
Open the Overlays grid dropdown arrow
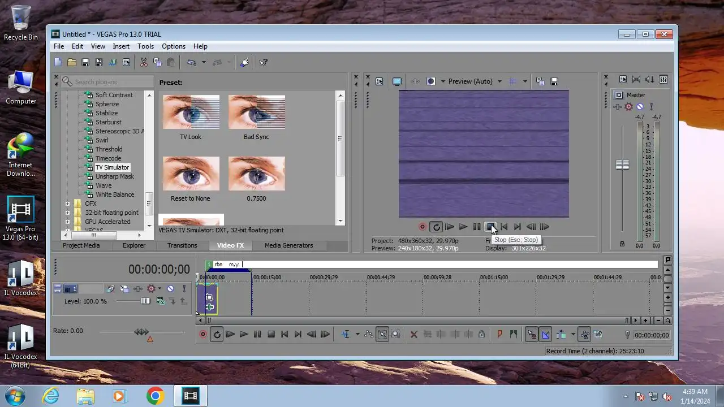525,81
